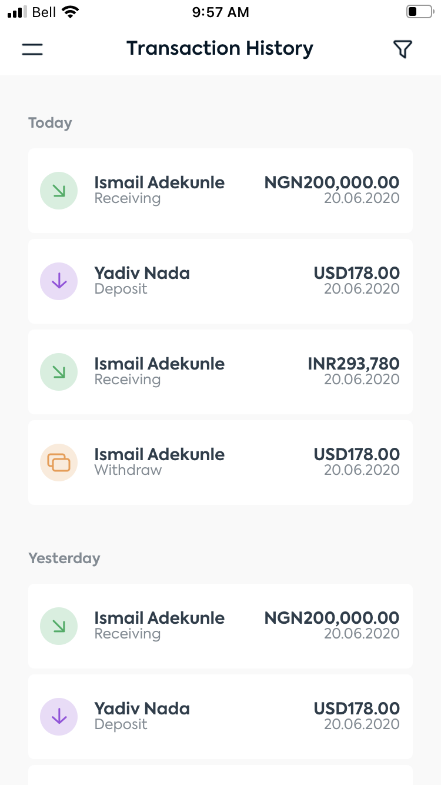Image resolution: width=441 pixels, height=785 pixels.
Task: Open Ismail Adekunle's Withdraw transaction name
Action: 159,454
